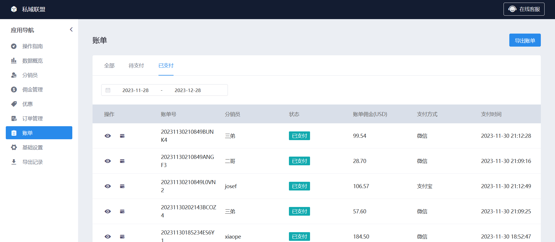Click the 账单佣金(USD) column header
The image size is (555, 242).
click(370, 114)
